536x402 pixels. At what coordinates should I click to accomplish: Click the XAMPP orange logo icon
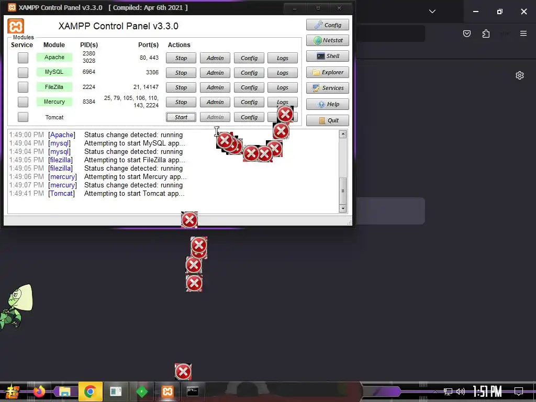(16, 26)
